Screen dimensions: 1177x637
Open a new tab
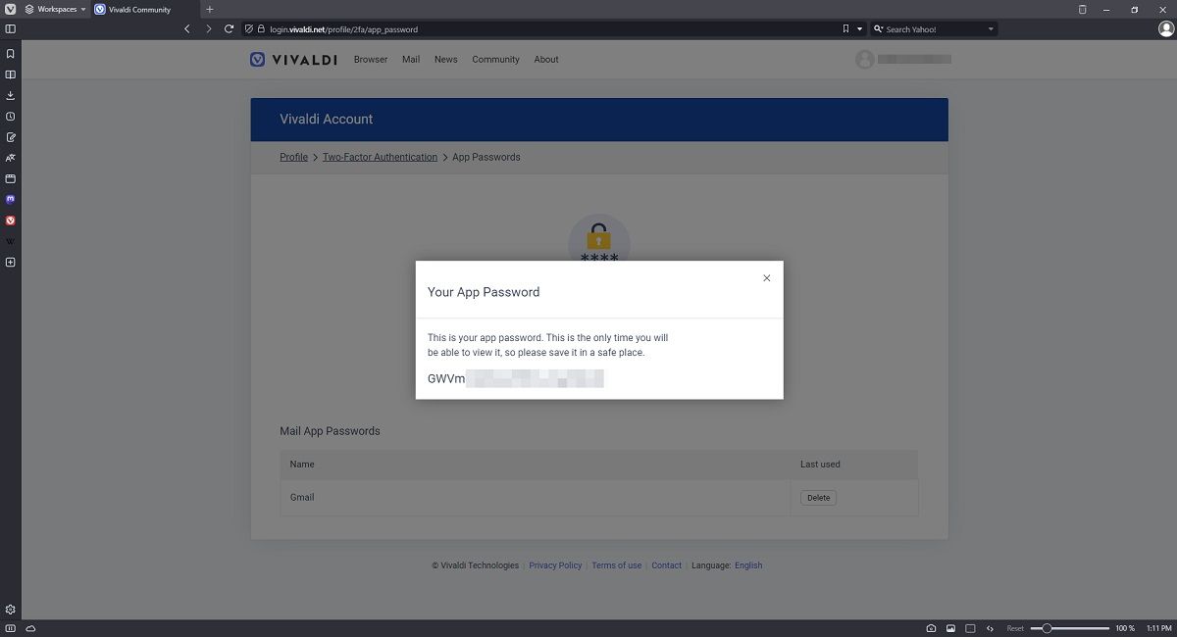pos(209,9)
